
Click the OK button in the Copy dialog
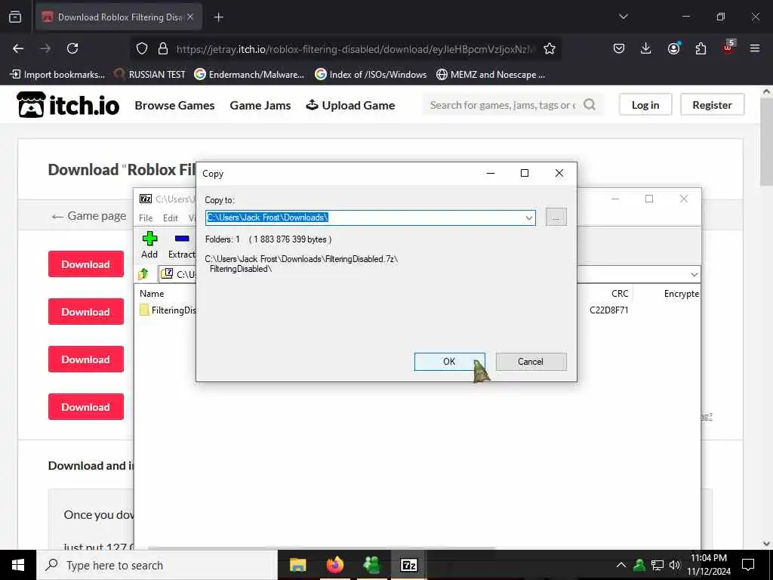(449, 362)
